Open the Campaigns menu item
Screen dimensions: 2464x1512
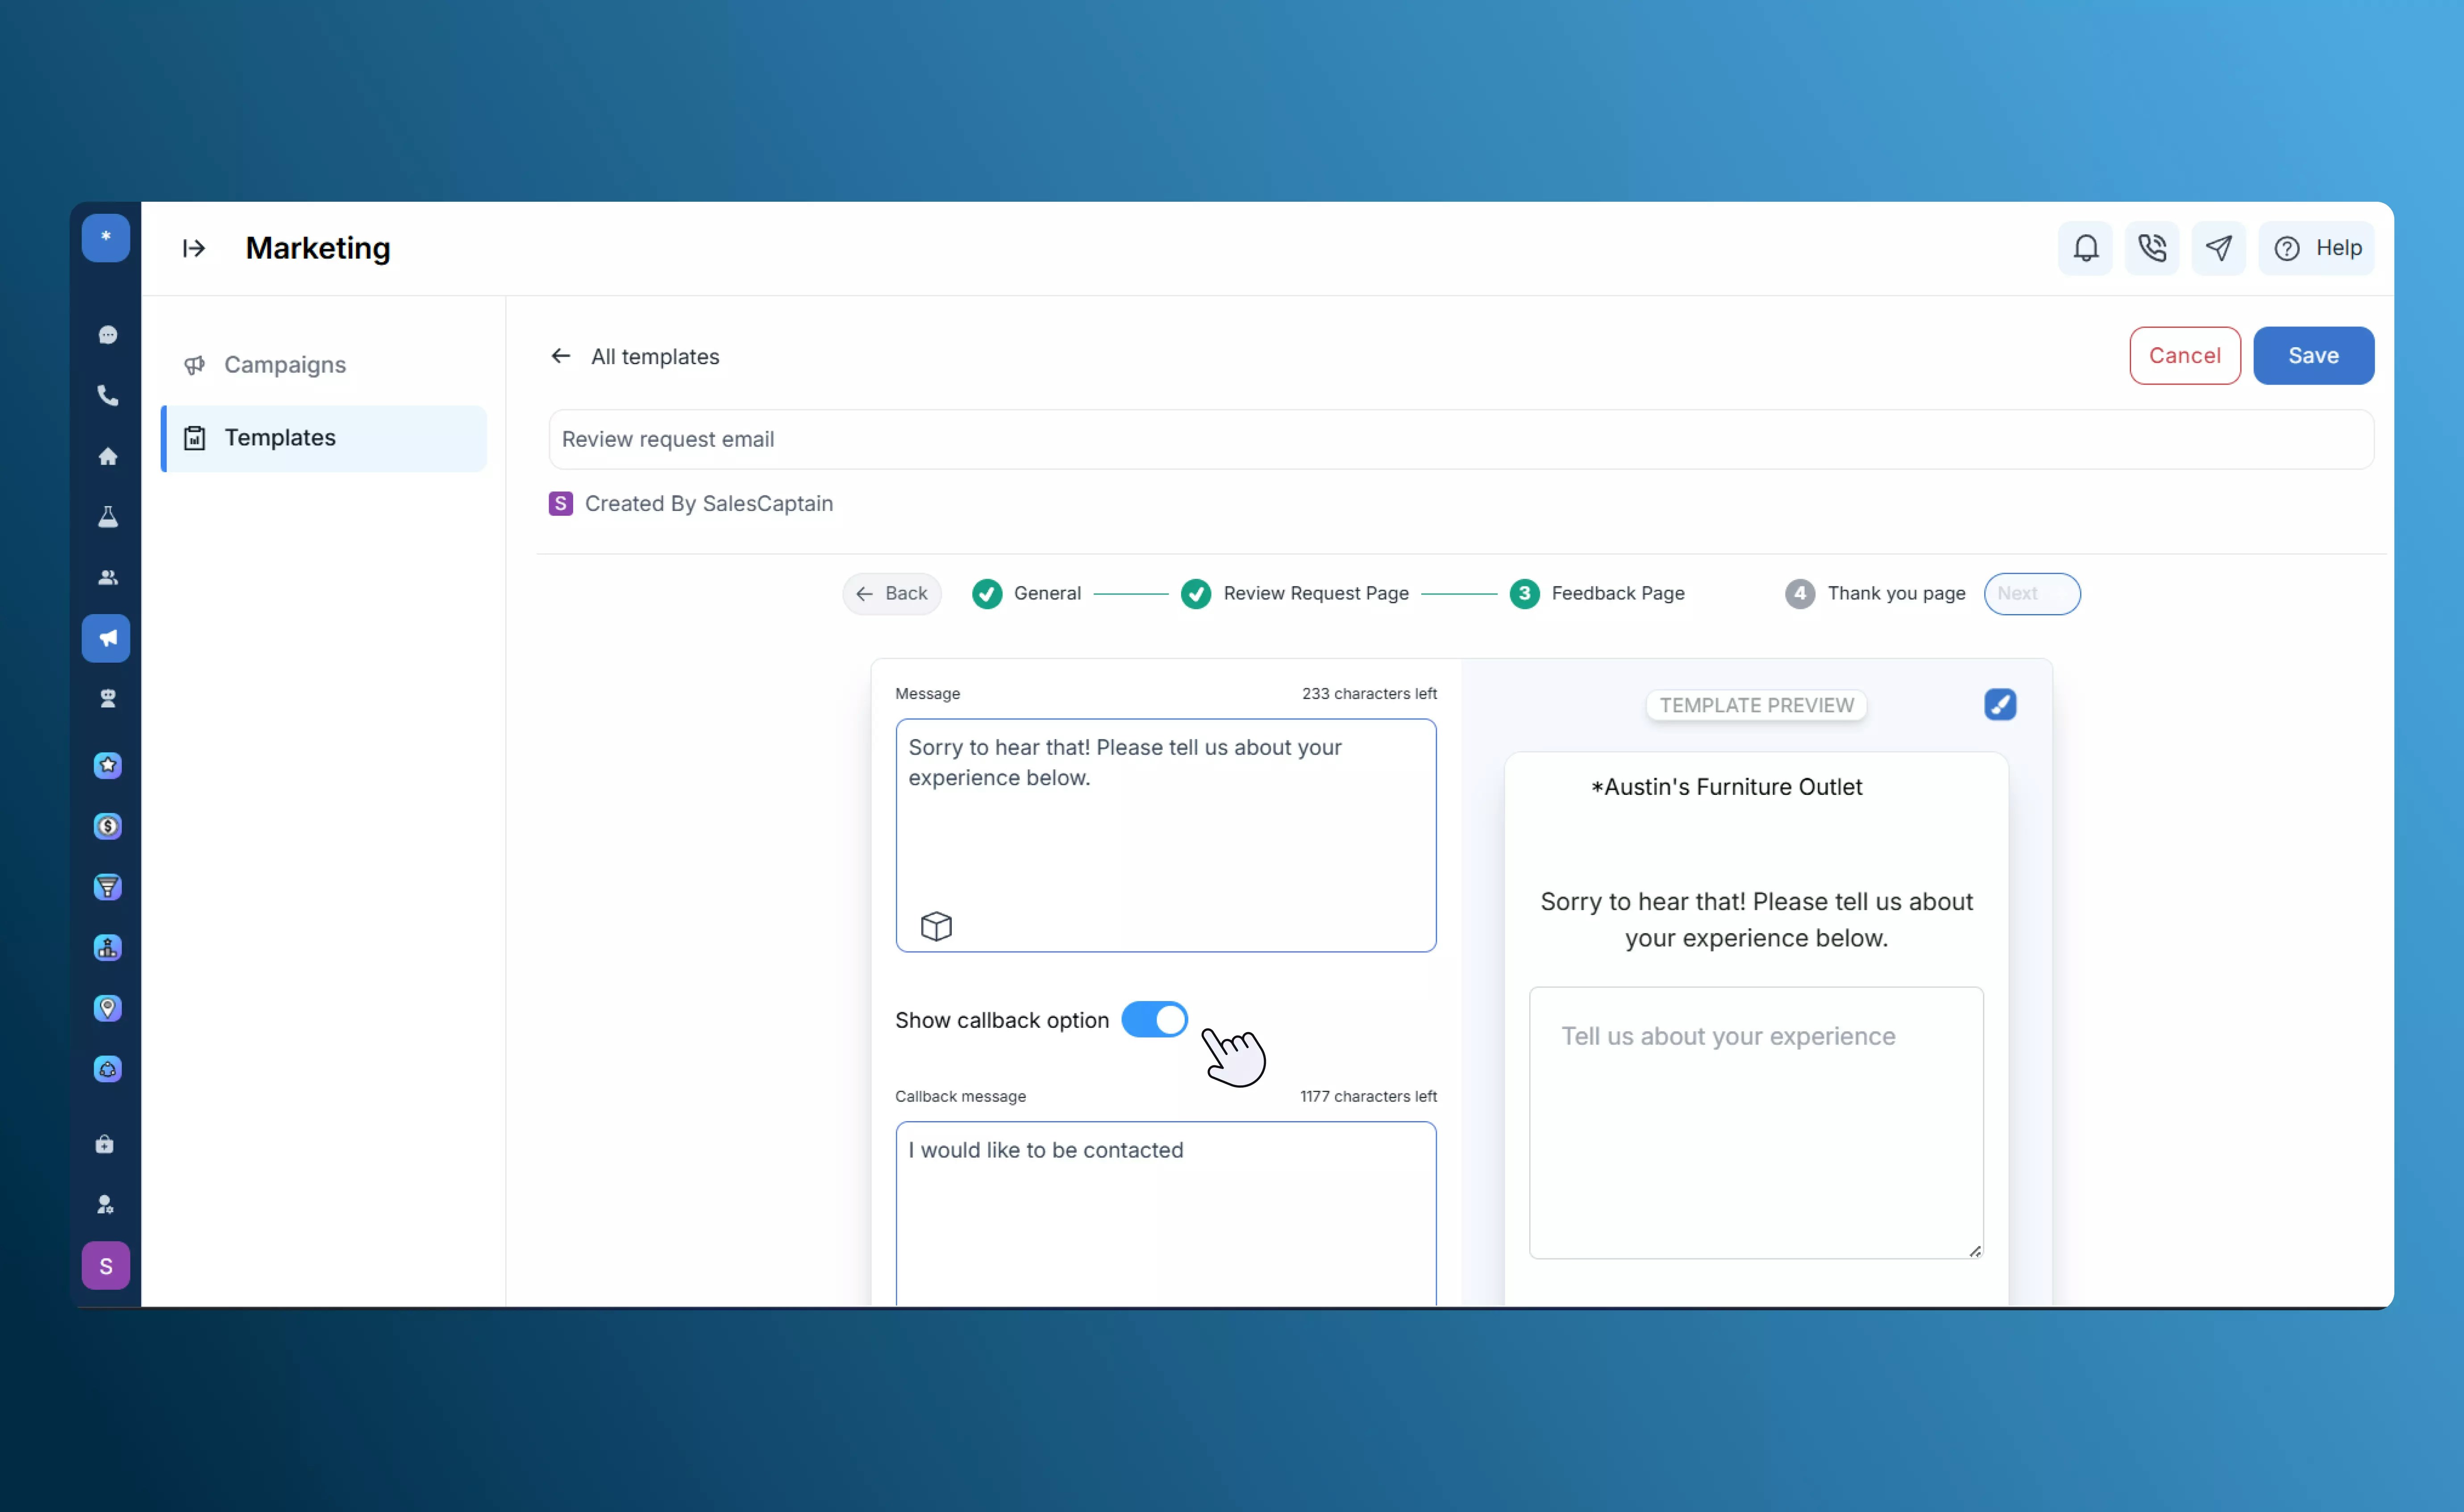click(x=285, y=365)
